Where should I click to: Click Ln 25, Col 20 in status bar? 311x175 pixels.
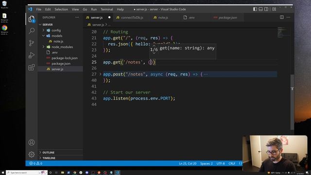(188, 163)
